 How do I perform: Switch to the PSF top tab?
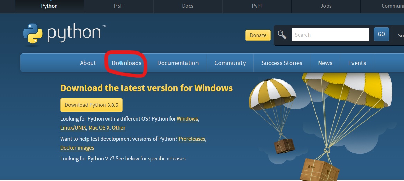coord(119,6)
